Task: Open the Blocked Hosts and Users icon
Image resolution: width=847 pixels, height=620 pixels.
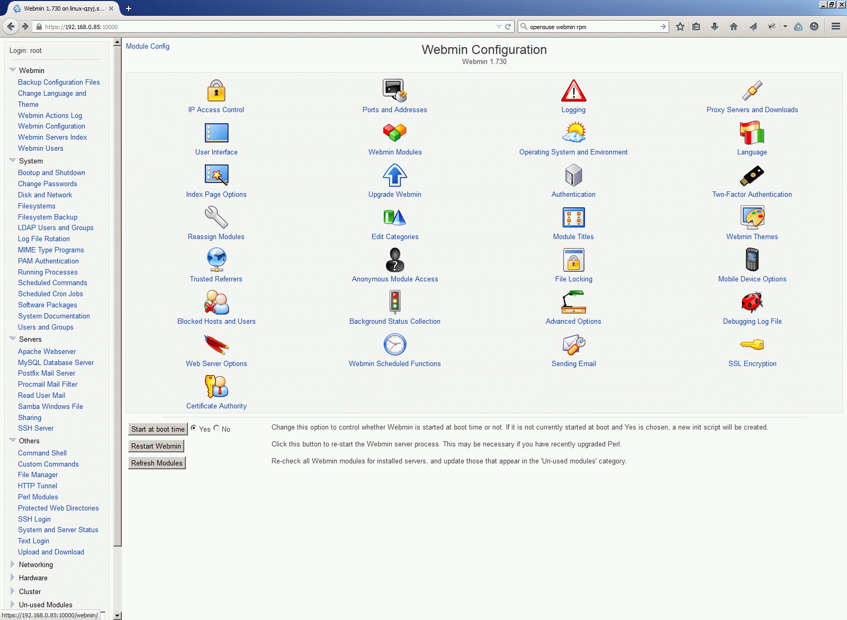Action: coord(216,302)
